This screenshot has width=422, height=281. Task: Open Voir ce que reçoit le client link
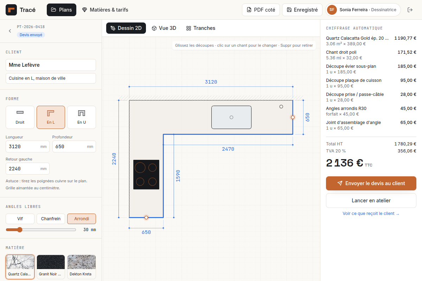click(x=371, y=214)
